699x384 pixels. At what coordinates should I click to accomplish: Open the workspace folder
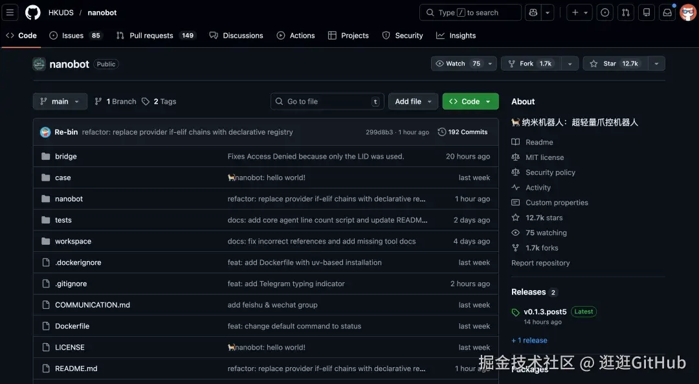click(73, 242)
